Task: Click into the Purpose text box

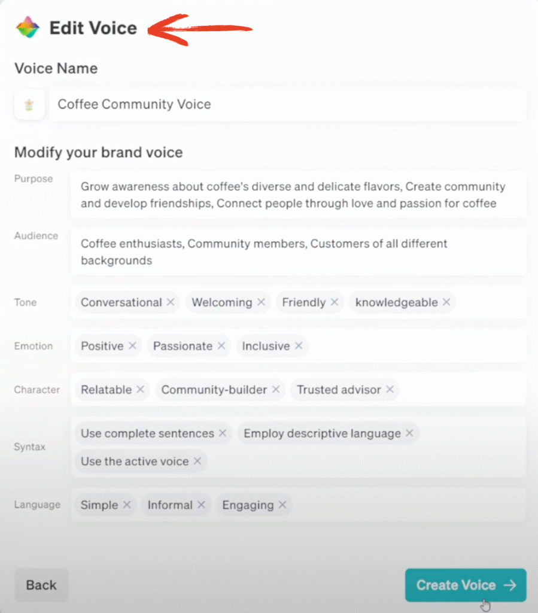Action: 299,195
